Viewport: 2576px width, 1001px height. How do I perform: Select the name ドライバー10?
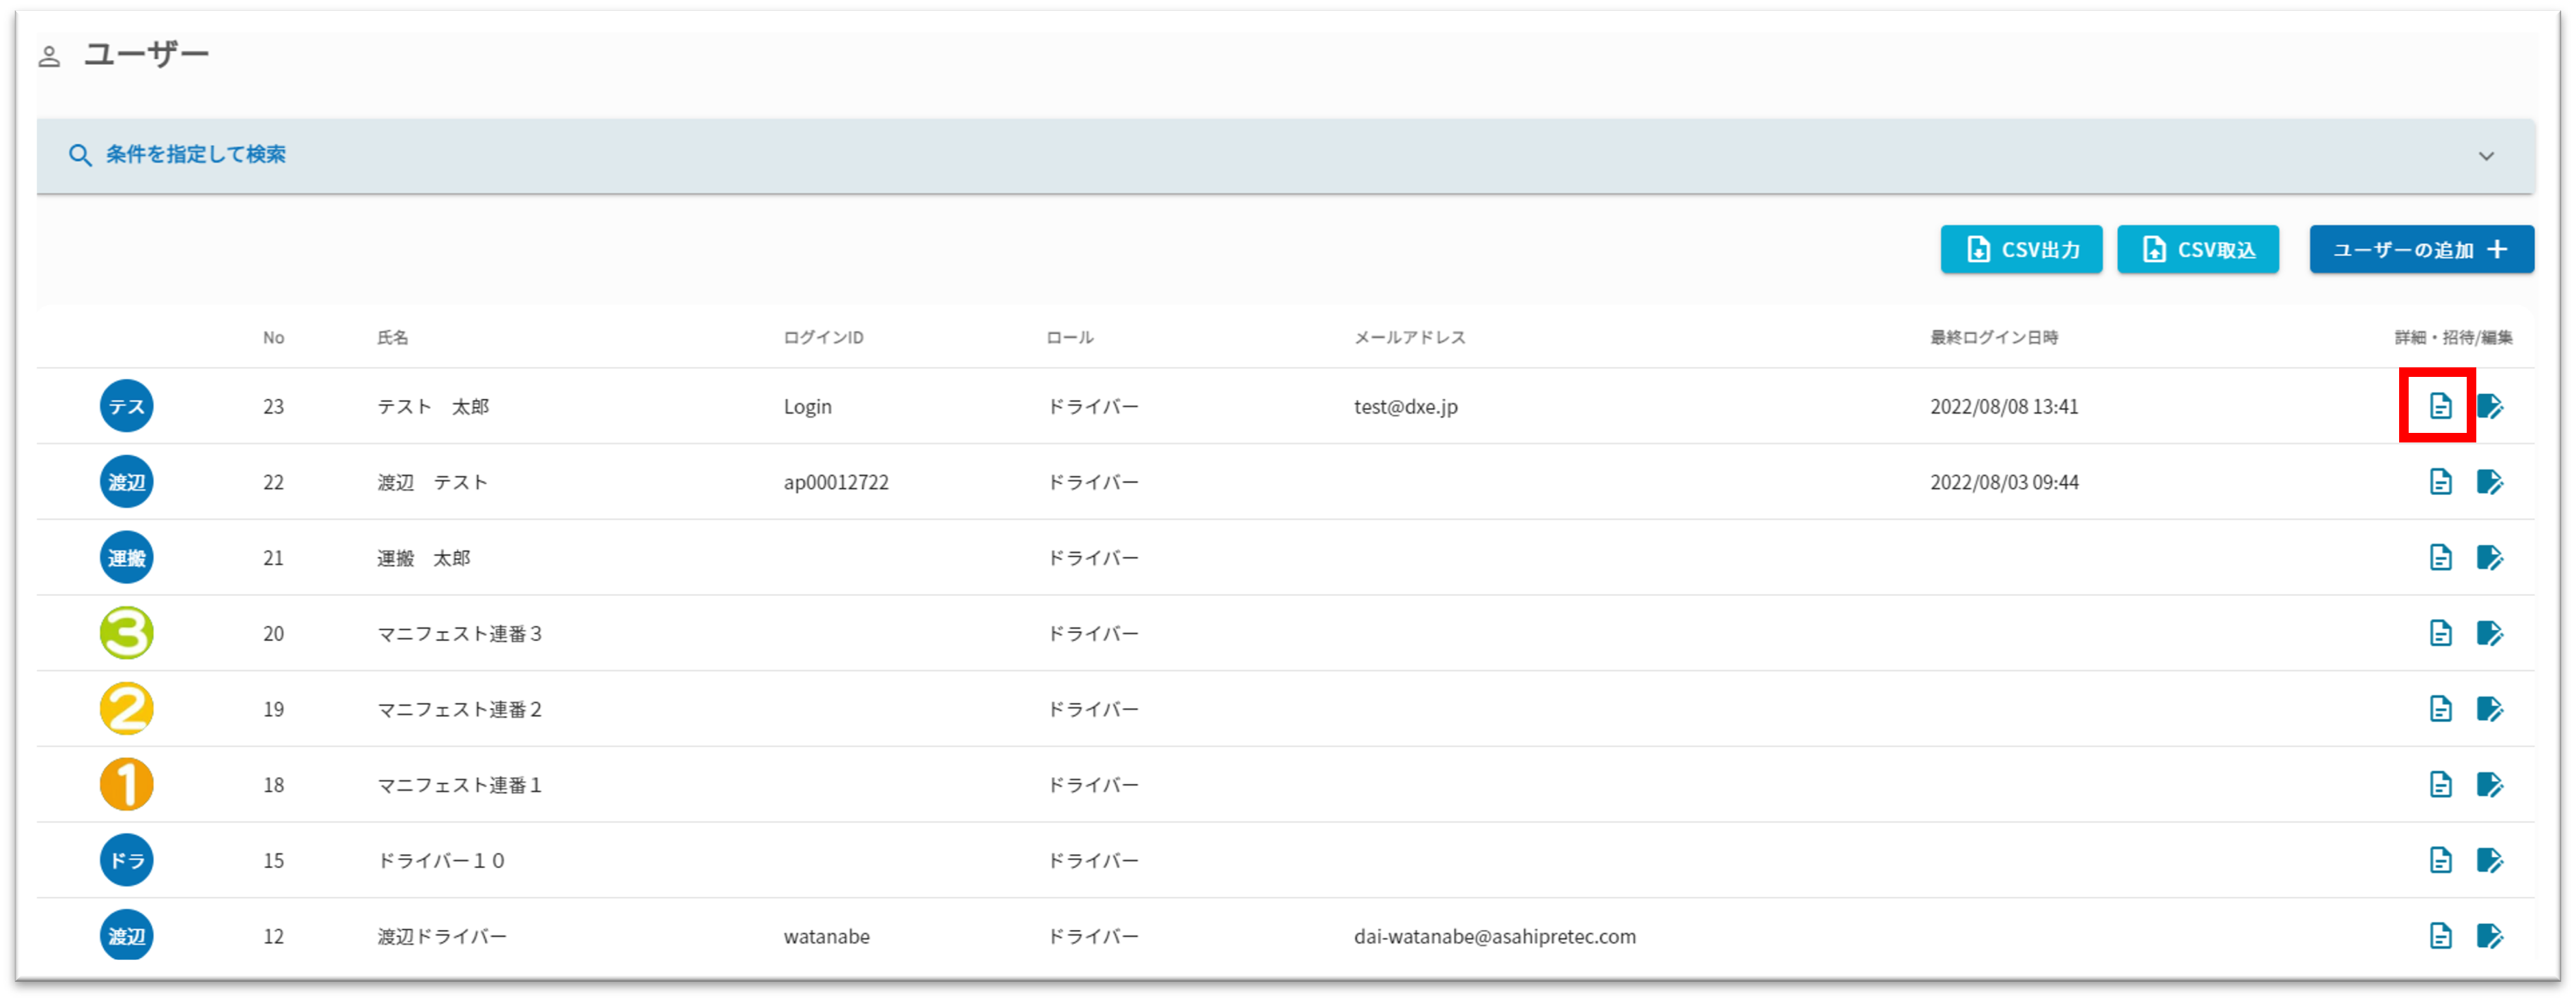(441, 861)
